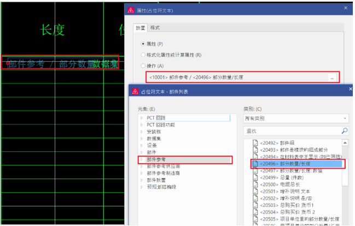The image size is (355, 226).
Task: Select <20501> 增补说明 文本 text
Action: (285, 192)
